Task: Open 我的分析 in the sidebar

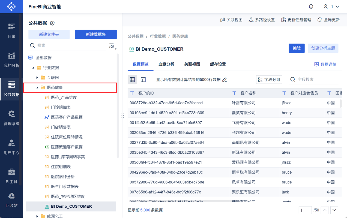Action: tap(11, 60)
